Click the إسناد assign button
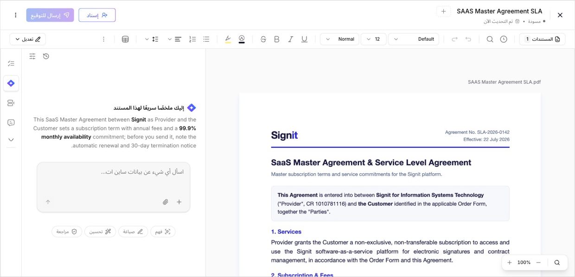 tap(97, 15)
